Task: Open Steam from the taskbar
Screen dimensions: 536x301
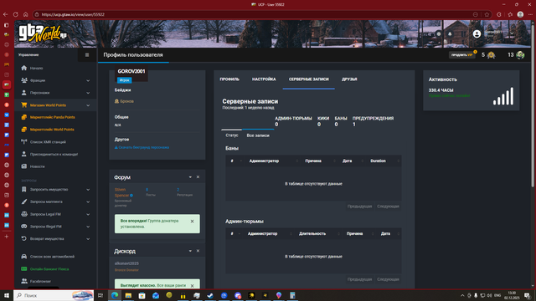Action: tap(210, 295)
